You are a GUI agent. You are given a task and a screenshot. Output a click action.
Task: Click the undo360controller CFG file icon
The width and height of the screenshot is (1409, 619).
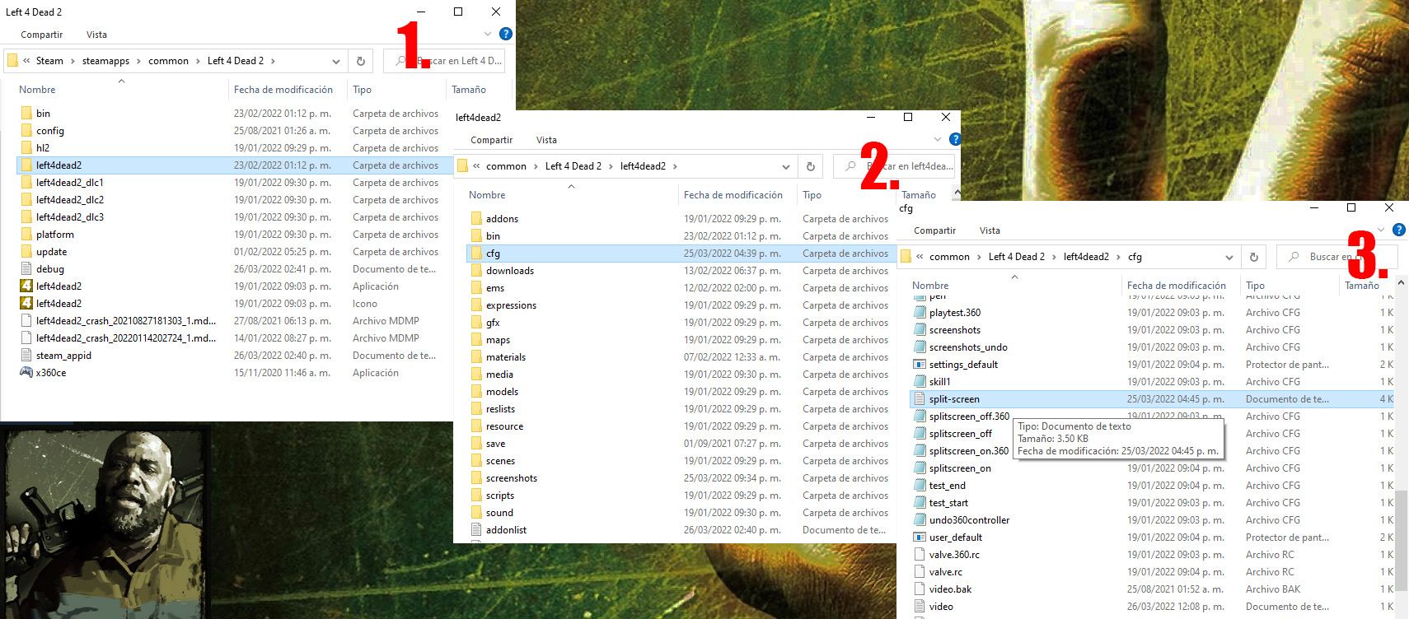point(920,520)
